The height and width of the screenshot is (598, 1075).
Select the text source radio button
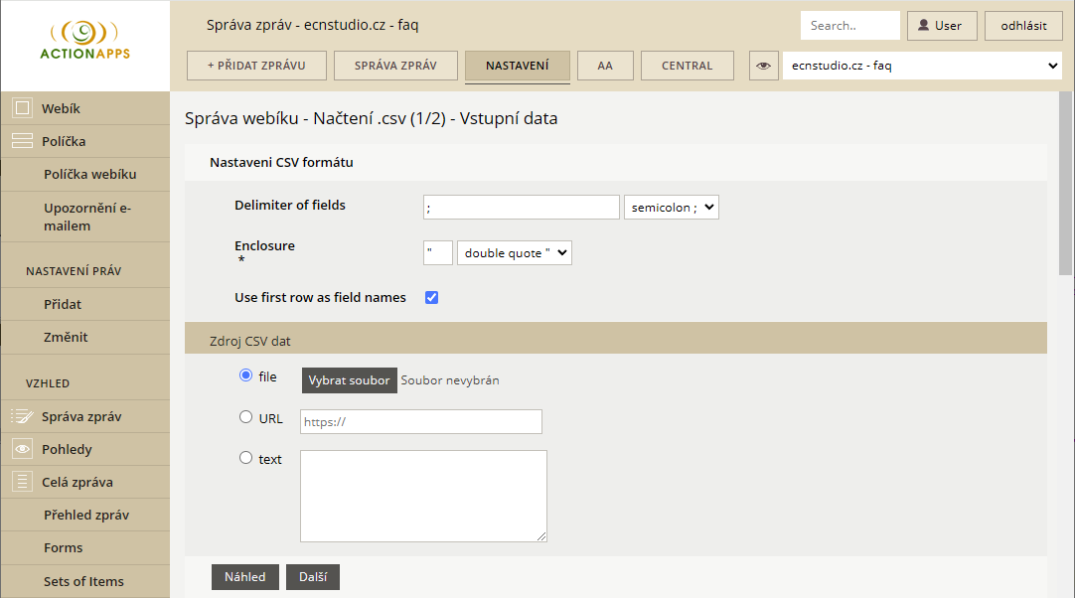(246, 459)
